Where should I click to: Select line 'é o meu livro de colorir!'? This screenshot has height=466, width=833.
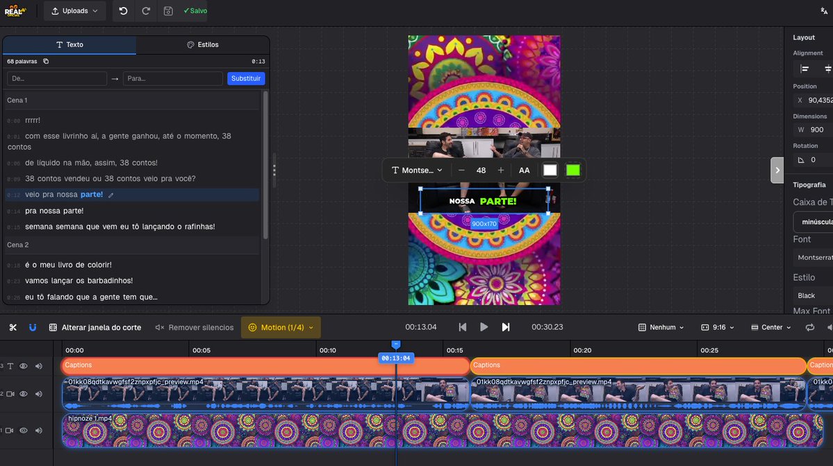[69, 264]
